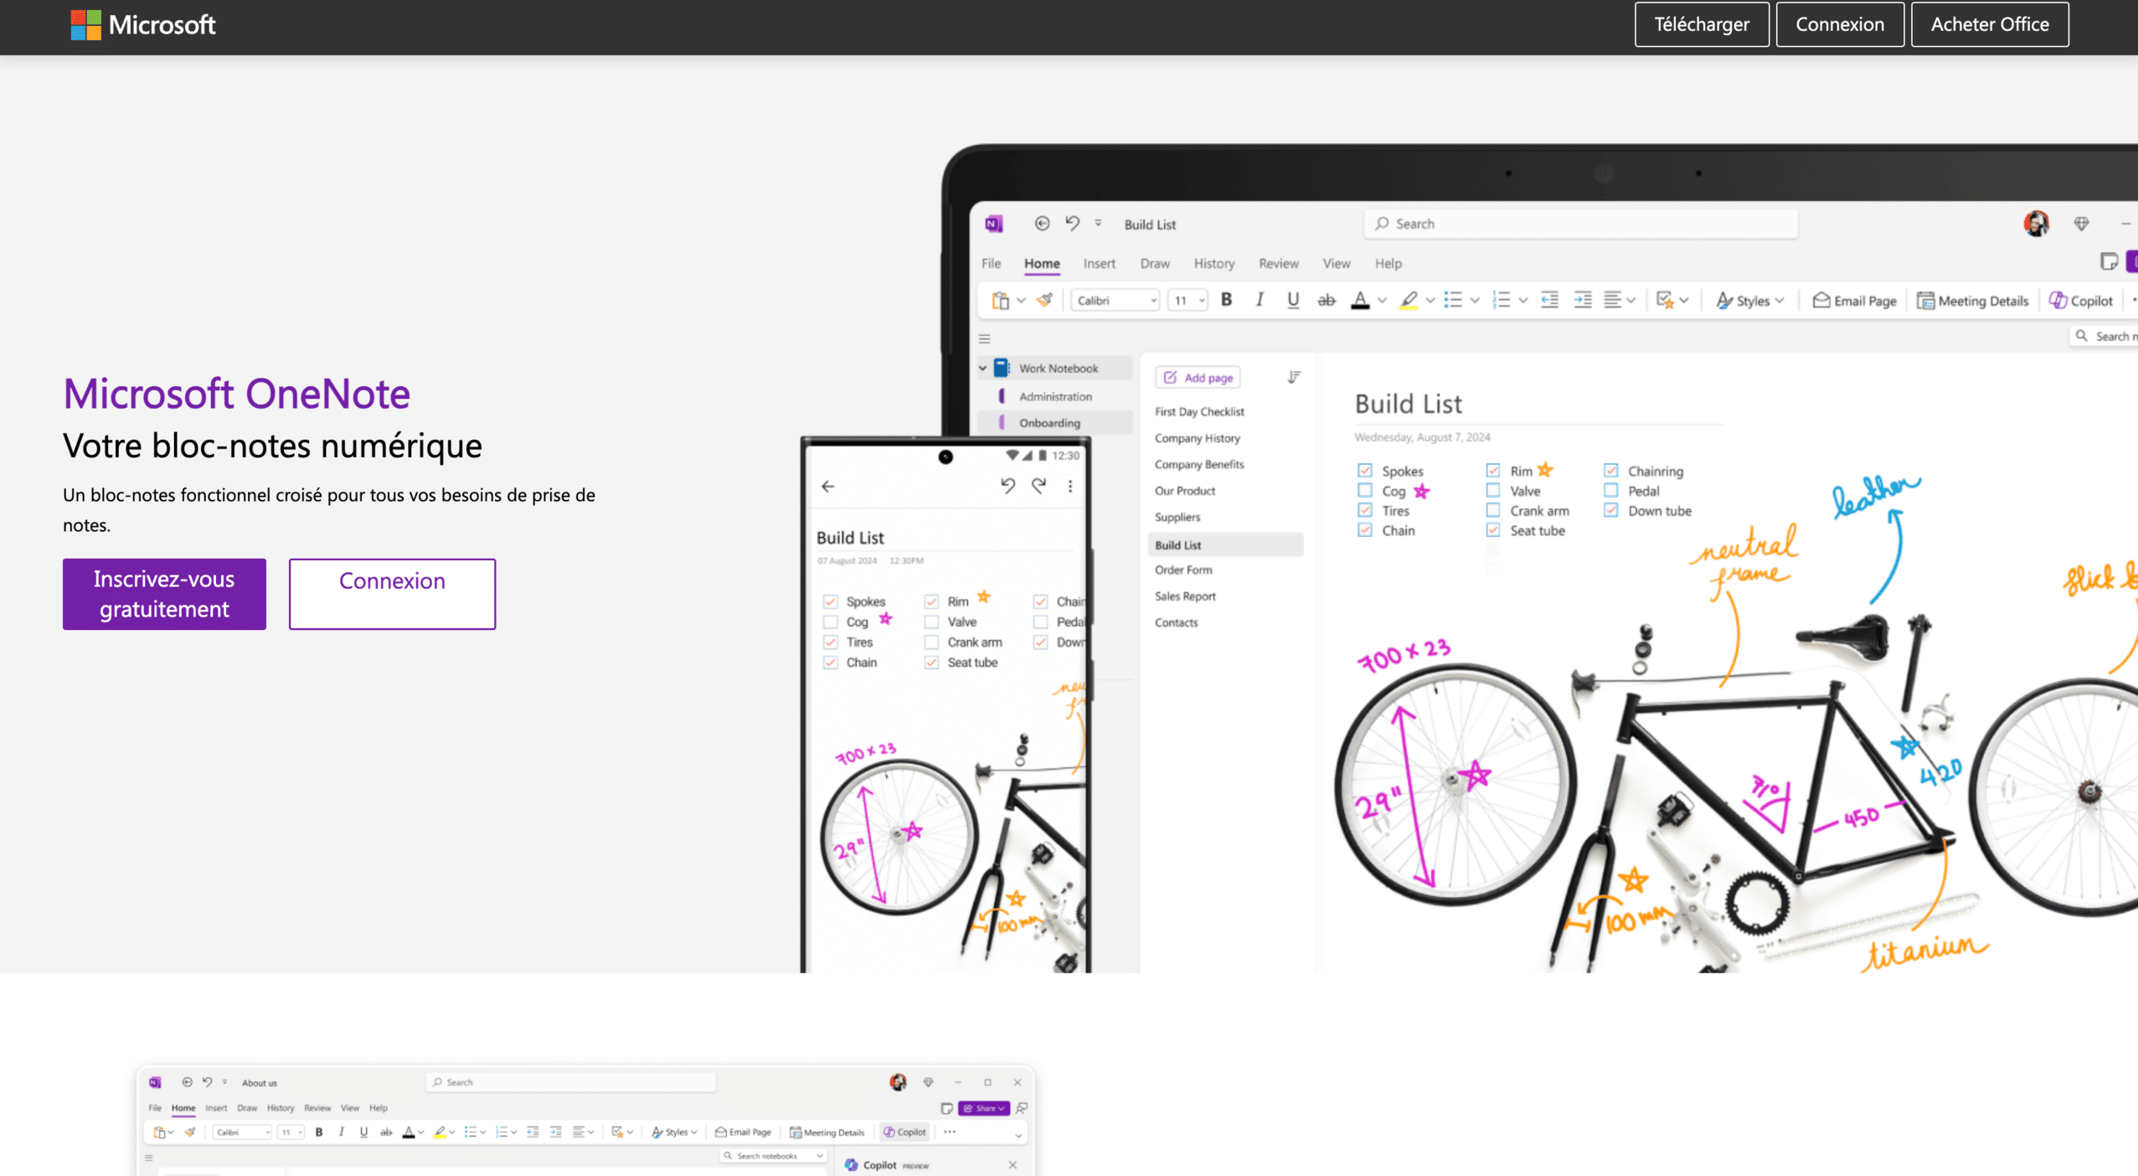The image size is (2138, 1176).
Task: Open the Insert tab in Build List window
Action: click(x=1099, y=263)
